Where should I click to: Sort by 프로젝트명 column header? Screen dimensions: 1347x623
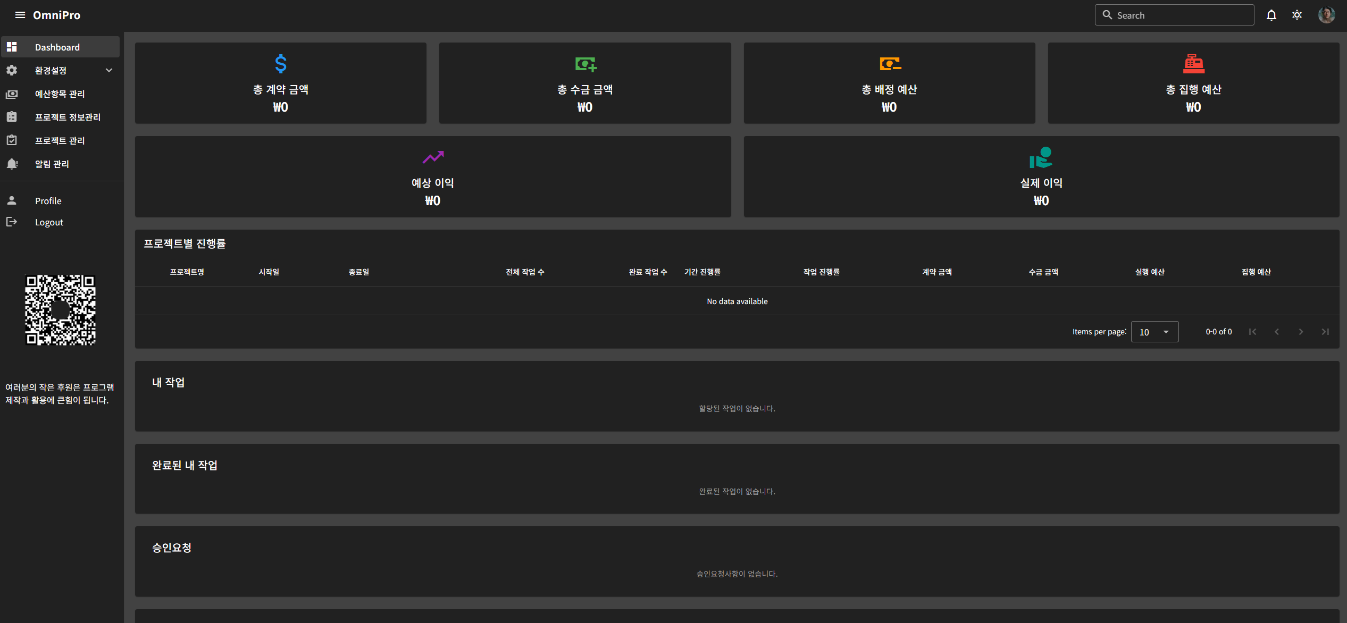click(187, 272)
